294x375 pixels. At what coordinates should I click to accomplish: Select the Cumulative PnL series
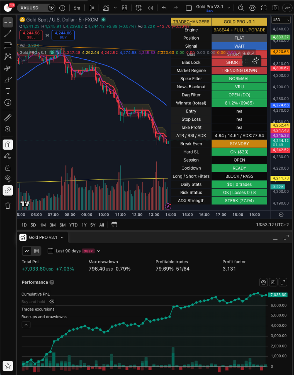click(x=36, y=294)
